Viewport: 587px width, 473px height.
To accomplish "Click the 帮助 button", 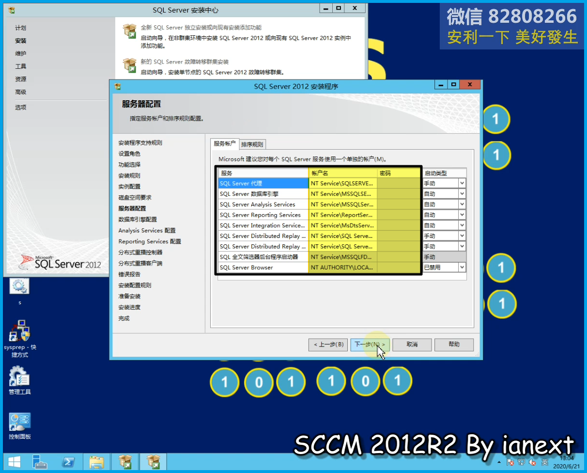I will pos(454,345).
